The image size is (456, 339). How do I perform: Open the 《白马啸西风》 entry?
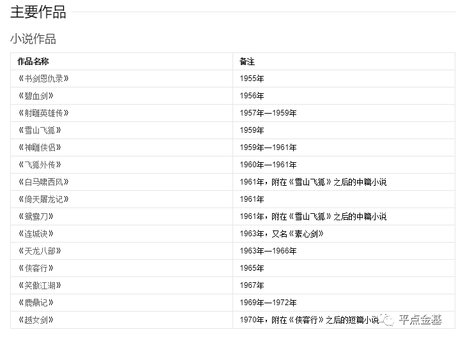pyautogui.click(x=43, y=182)
